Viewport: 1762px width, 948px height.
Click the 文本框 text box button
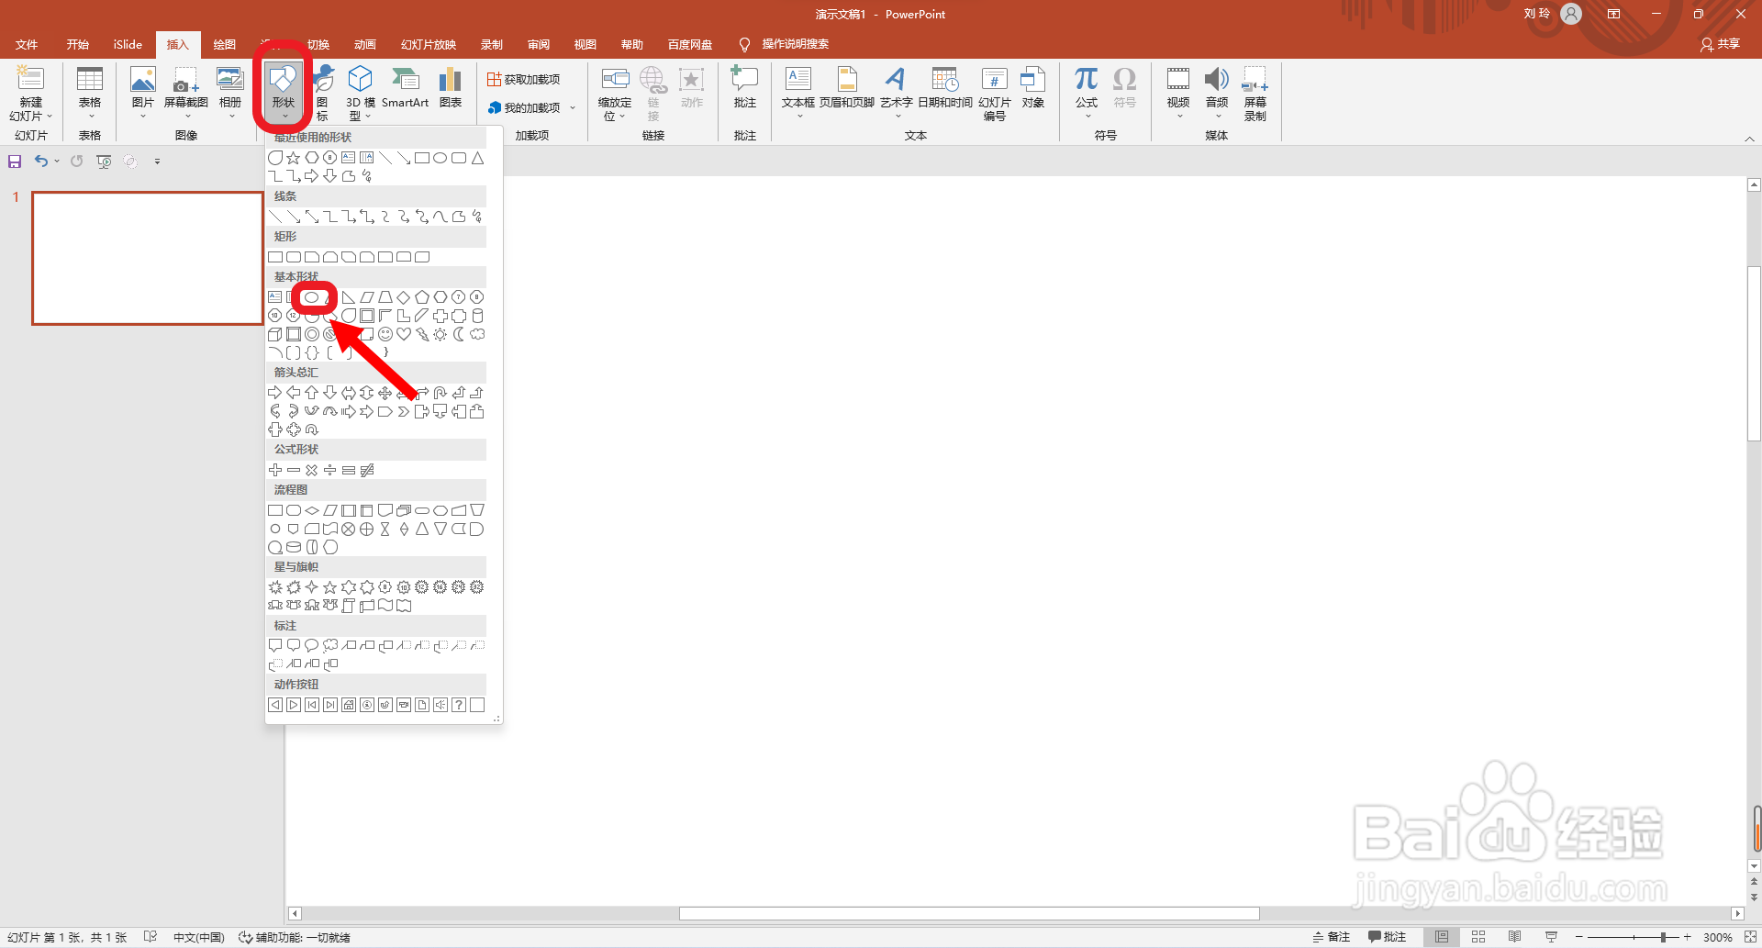coord(798,94)
